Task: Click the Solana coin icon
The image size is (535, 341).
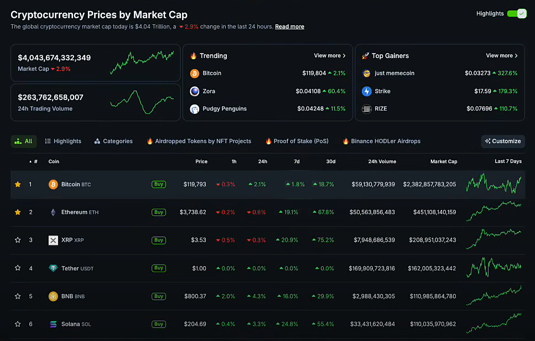Action: pyautogui.click(x=53, y=324)
